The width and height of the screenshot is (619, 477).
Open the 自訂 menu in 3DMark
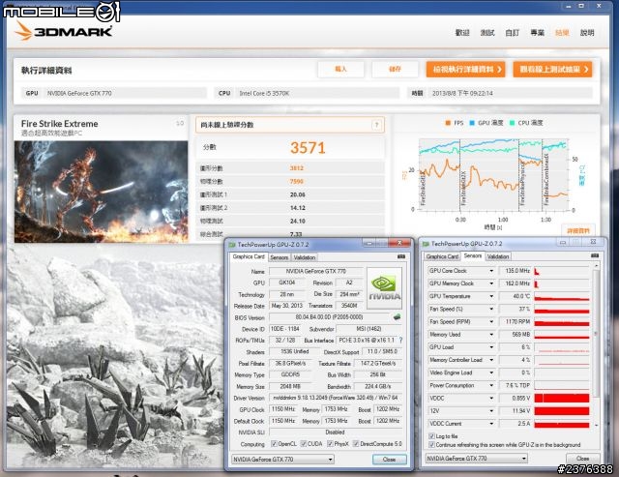click(513, 33)
